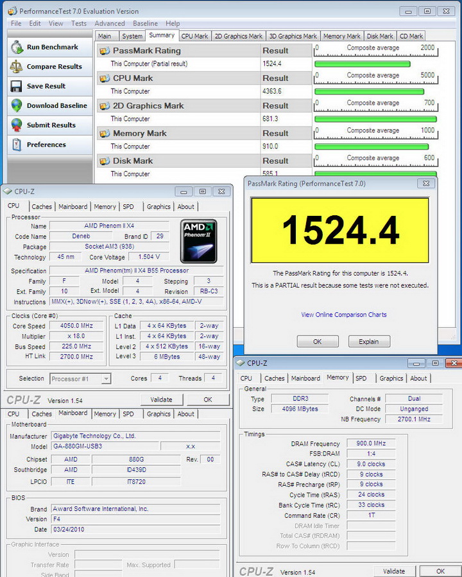Open the File menu

point(16,23)
